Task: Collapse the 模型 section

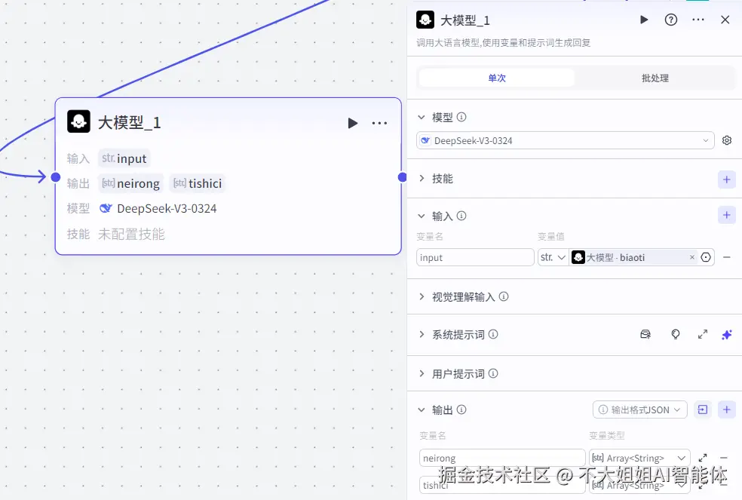Action: point(422,117)
